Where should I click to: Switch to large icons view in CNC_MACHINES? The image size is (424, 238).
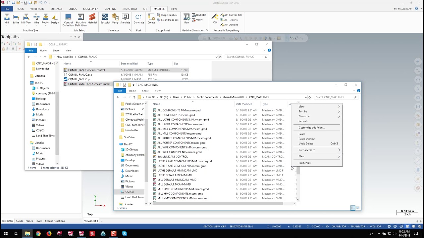(358, 208)
